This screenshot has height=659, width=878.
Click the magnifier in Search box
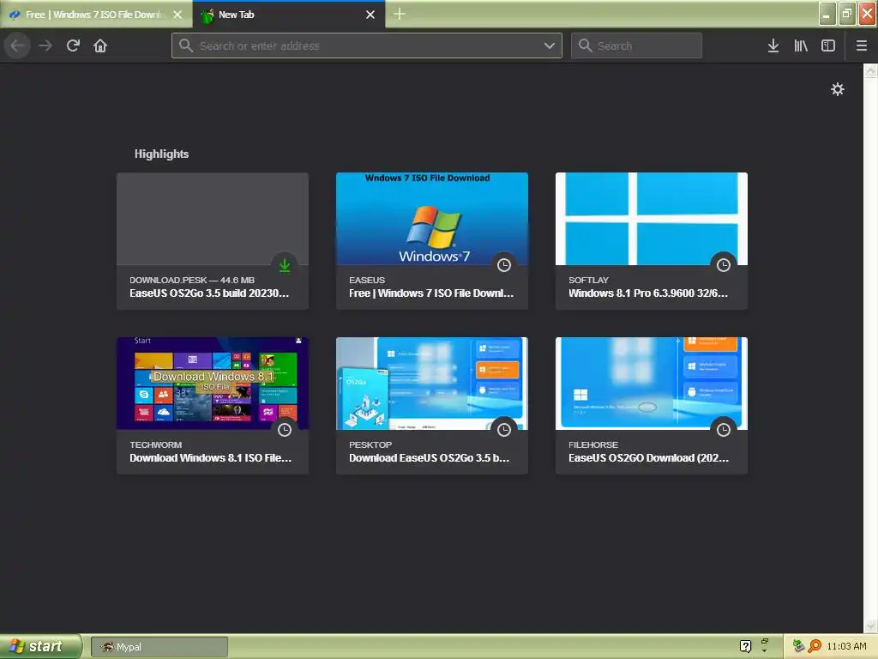pyautogui.click(x=585, y=45)
